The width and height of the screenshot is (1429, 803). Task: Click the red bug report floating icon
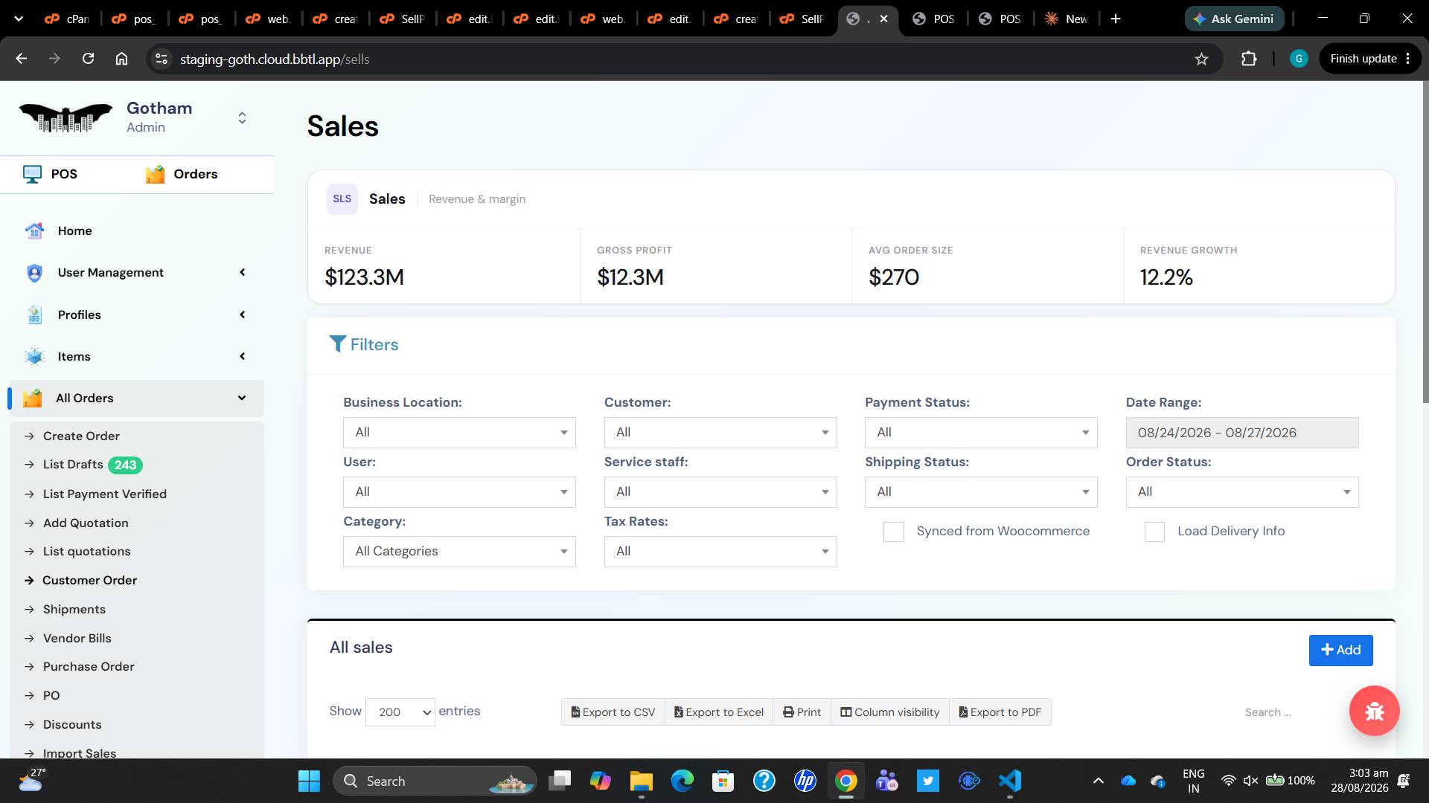[1374, 711]
